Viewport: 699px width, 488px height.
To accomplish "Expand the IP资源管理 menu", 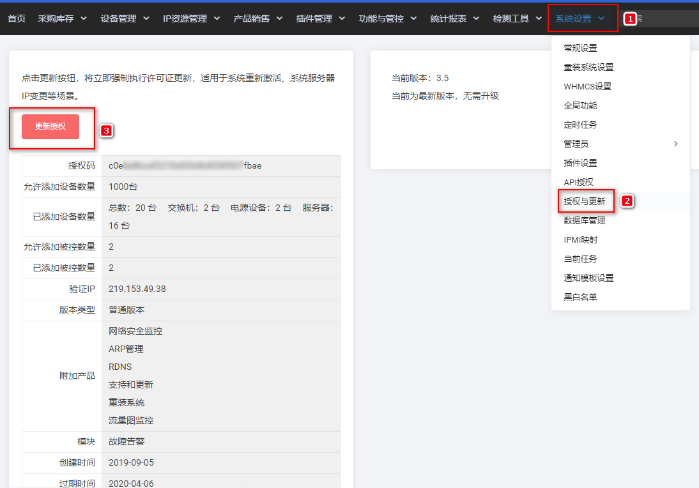I will pos(191,19).
